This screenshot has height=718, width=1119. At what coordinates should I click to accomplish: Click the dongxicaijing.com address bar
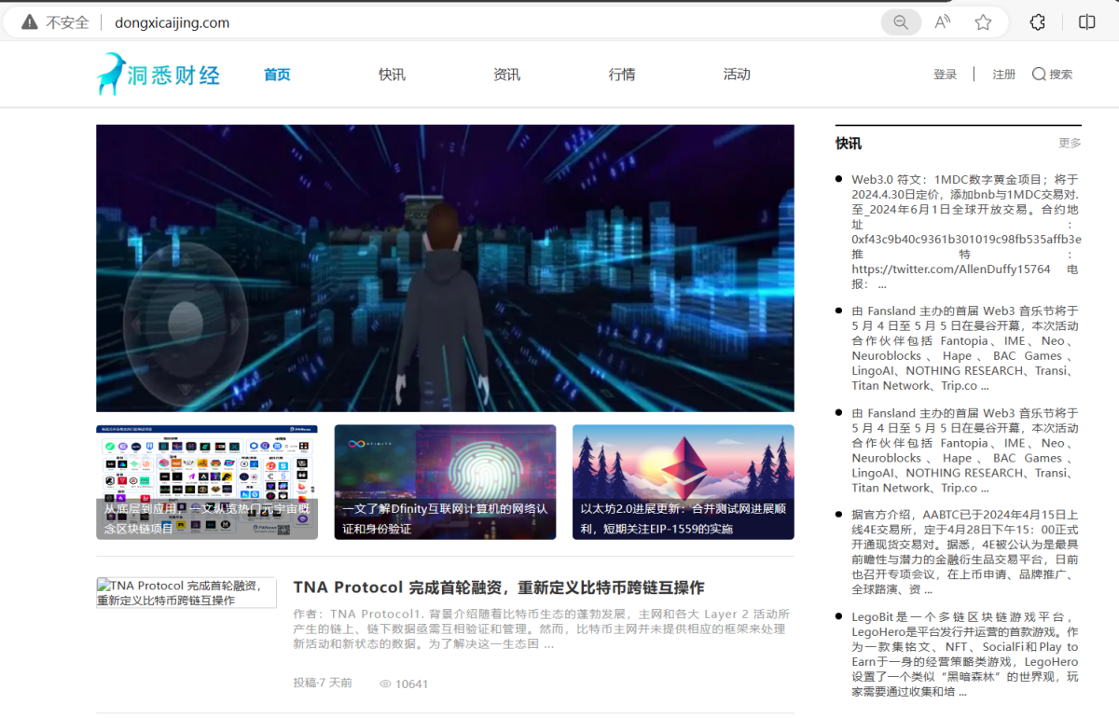(171, 21)
